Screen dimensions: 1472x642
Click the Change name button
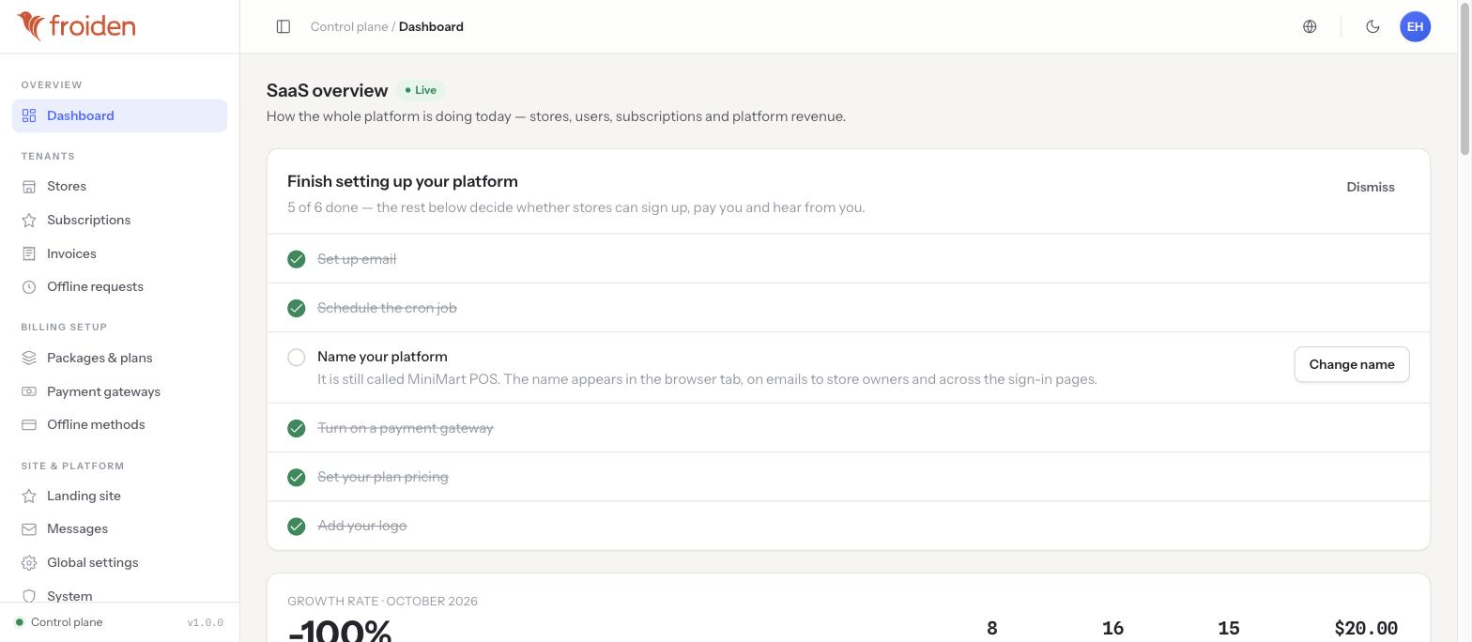(x=1352, y=364)
